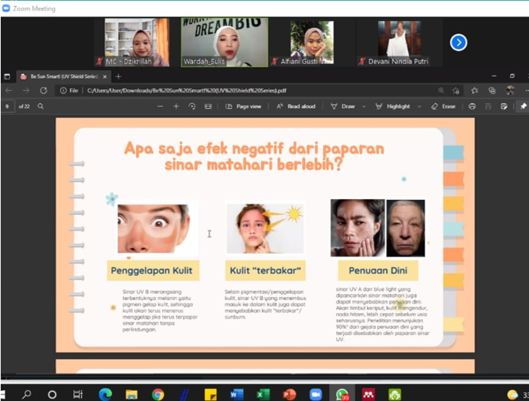
Task: Zoom out the PDF with minus
Action: coord(160,107)
